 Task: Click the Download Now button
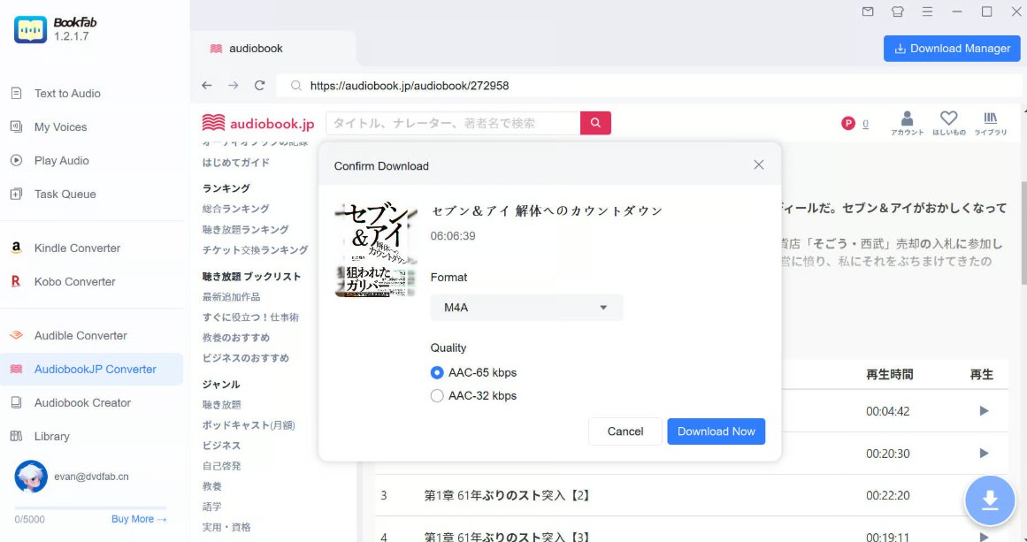coord(716,431)
